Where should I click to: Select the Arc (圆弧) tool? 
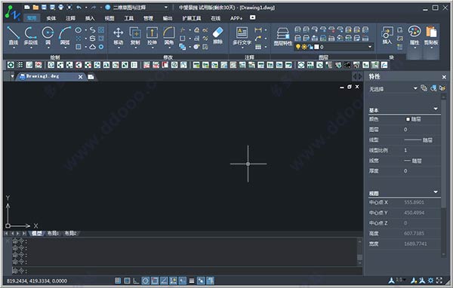click(65, 35)
